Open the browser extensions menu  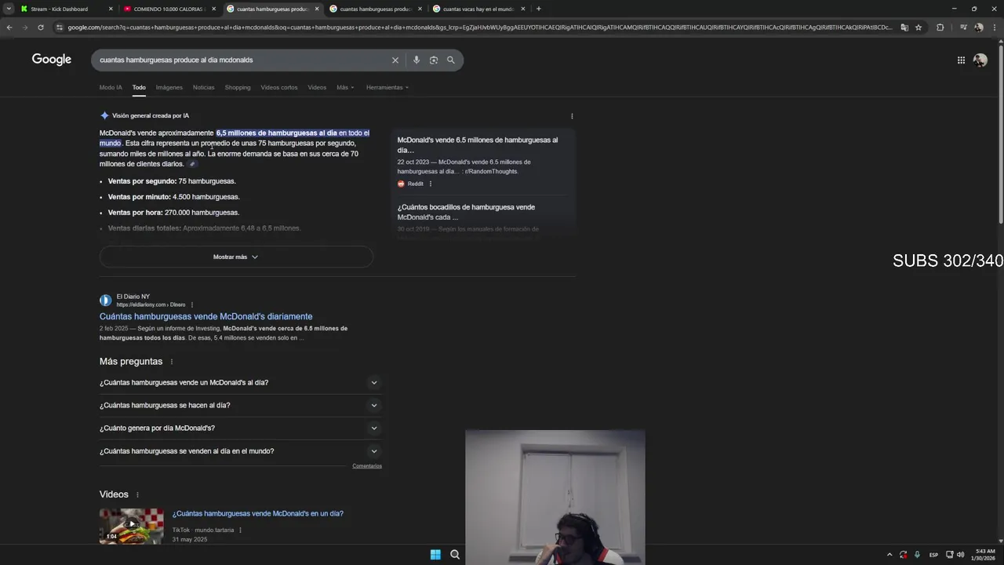pos(940,27)
